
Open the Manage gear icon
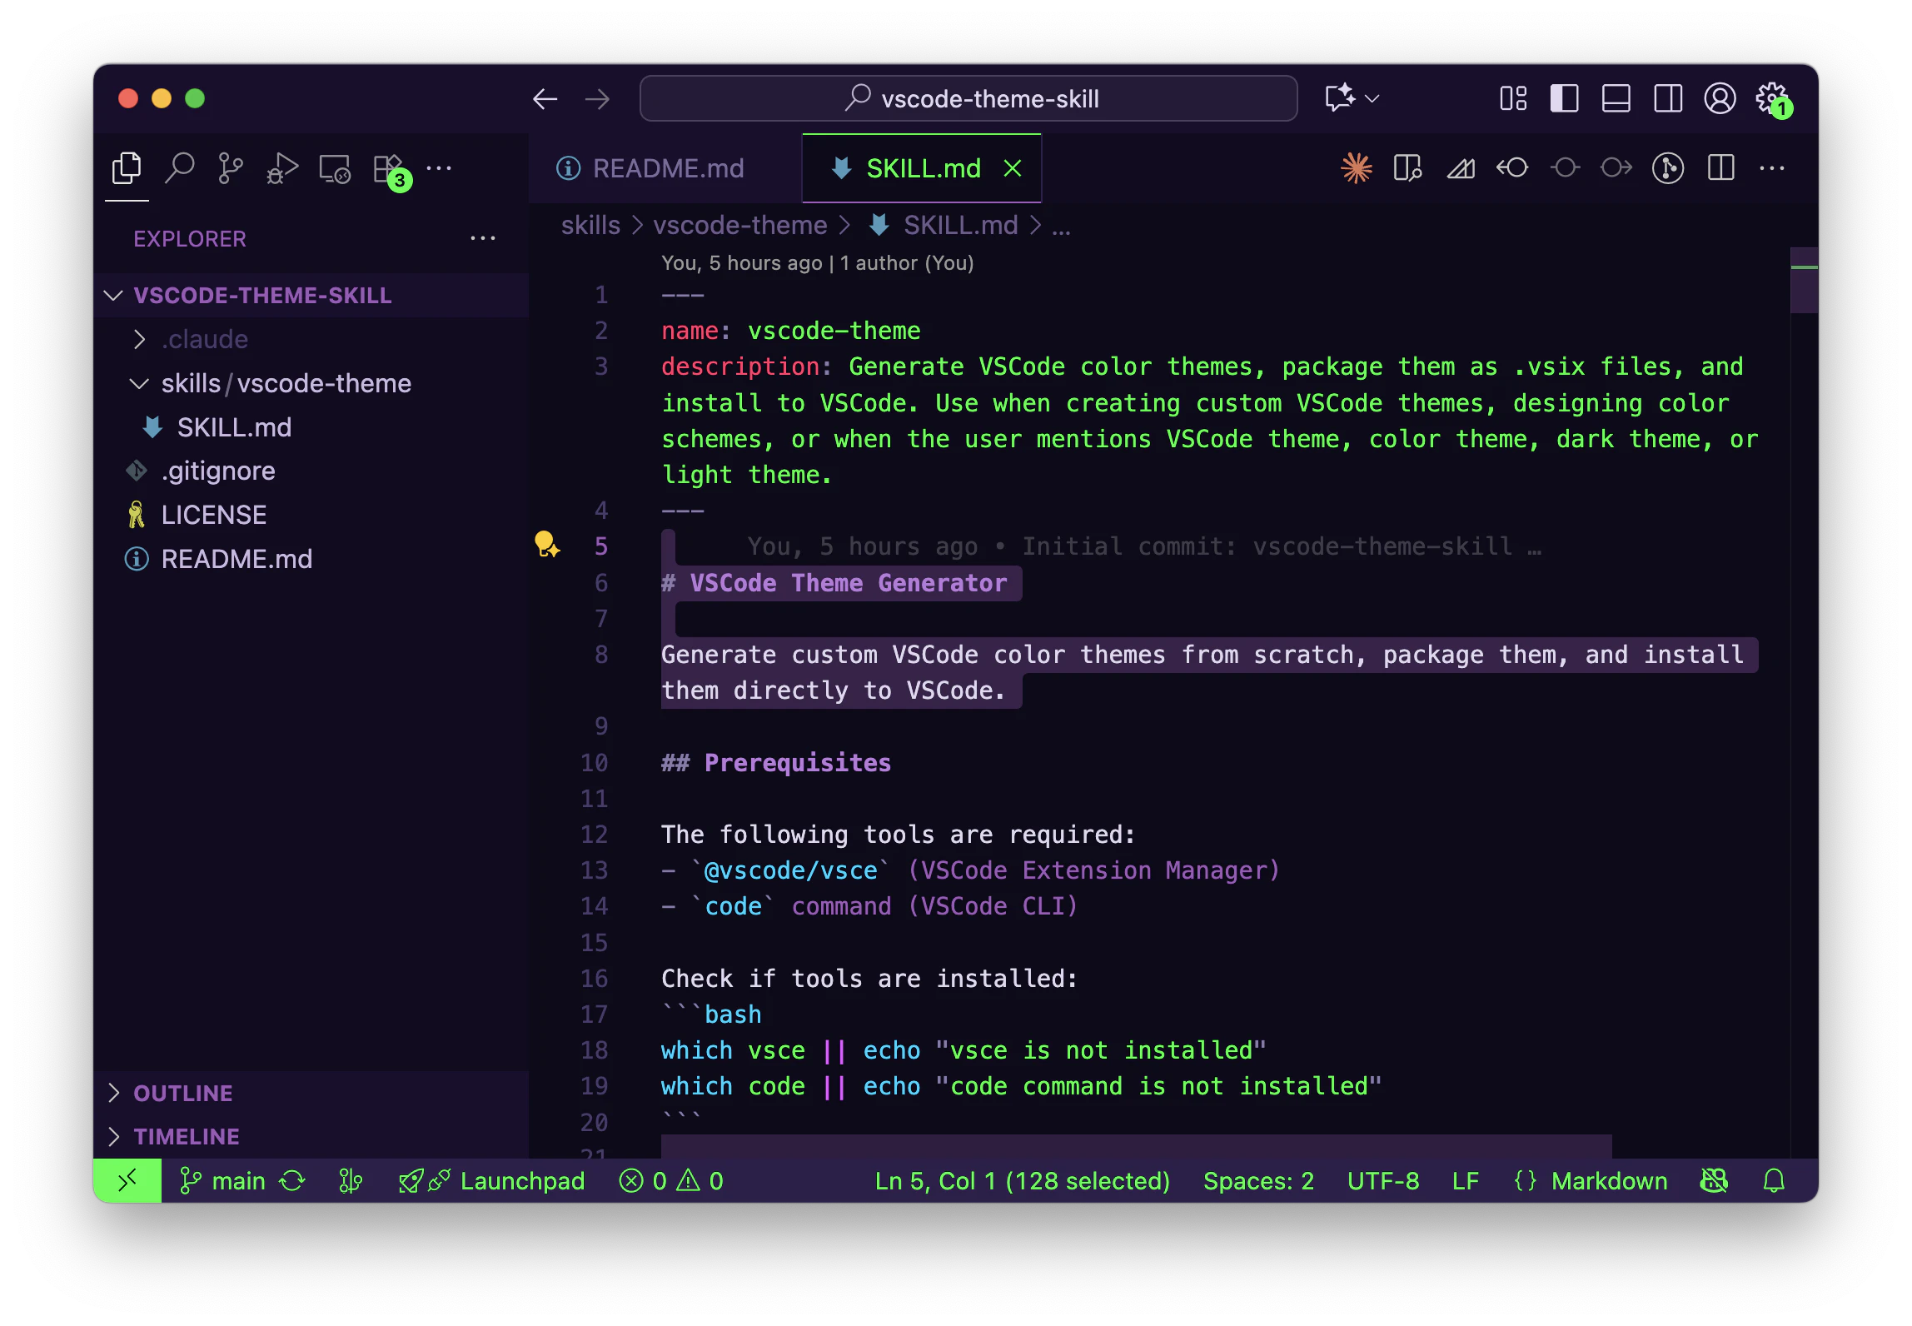1772,100
